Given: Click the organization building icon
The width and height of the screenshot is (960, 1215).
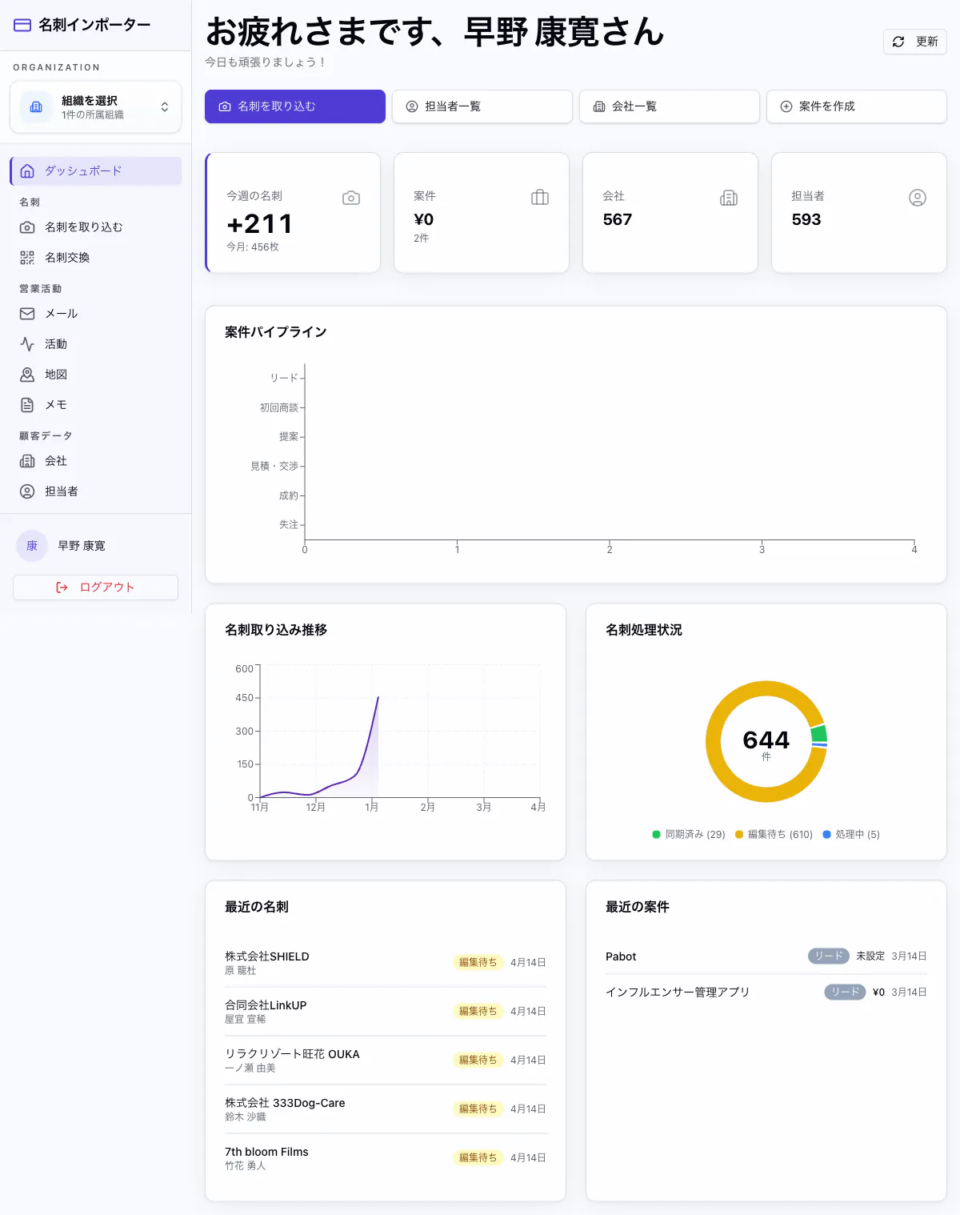Looking at the screenshot, I should [36, 106].
